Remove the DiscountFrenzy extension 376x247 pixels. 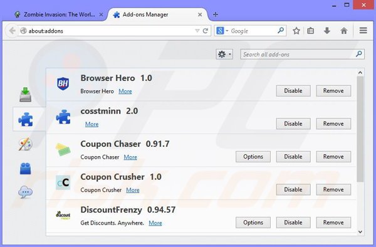point(333,223)
